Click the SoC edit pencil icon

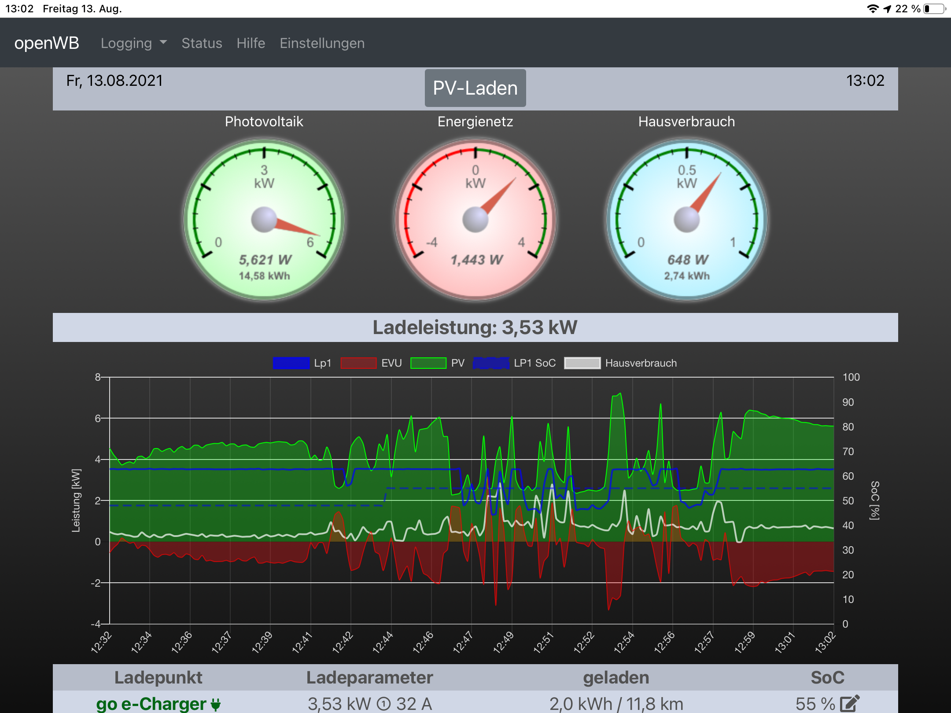(x=849, y=703)
